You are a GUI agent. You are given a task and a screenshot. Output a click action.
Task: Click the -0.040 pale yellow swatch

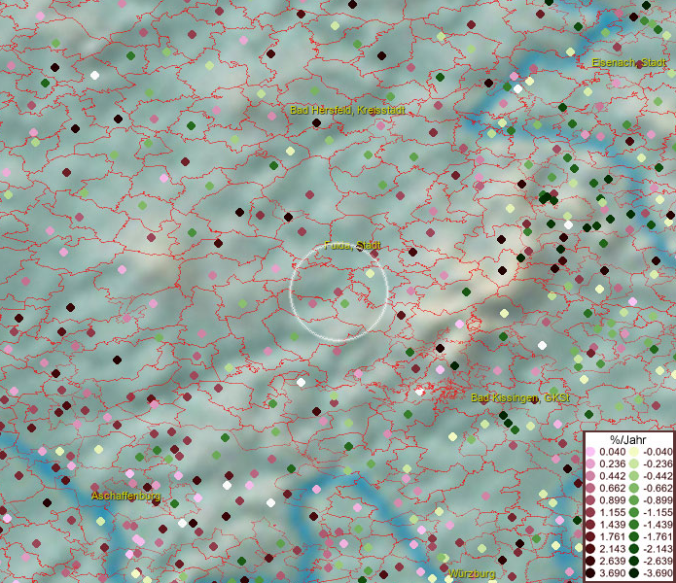pyautogui.click(x=634, y=452)
